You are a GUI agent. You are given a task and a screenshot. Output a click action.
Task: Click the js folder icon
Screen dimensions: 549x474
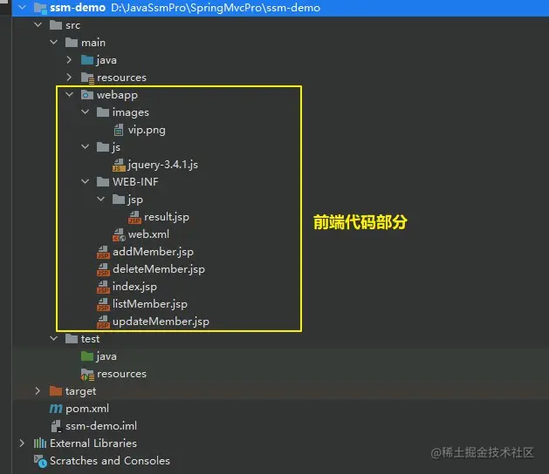point(103,146)
